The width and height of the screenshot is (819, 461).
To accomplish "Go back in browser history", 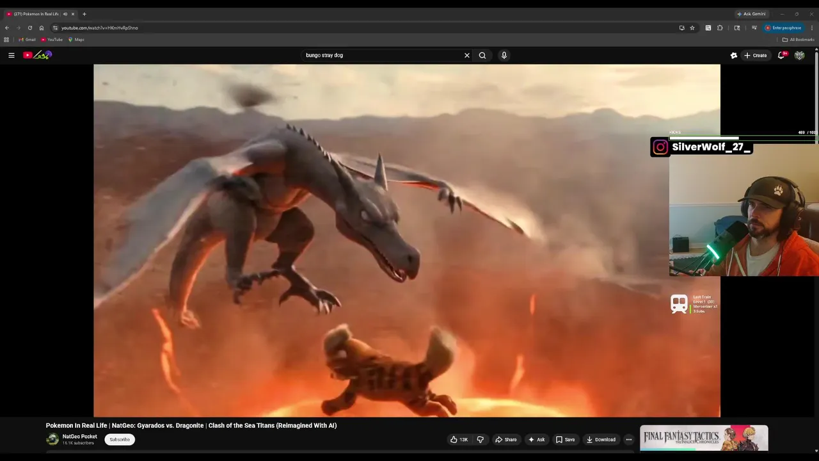I will [x=7, y=28].
